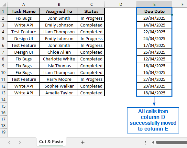The image size is (187, 148).
Task: Select the Sophie Walker cell
Action: point(59,86)
